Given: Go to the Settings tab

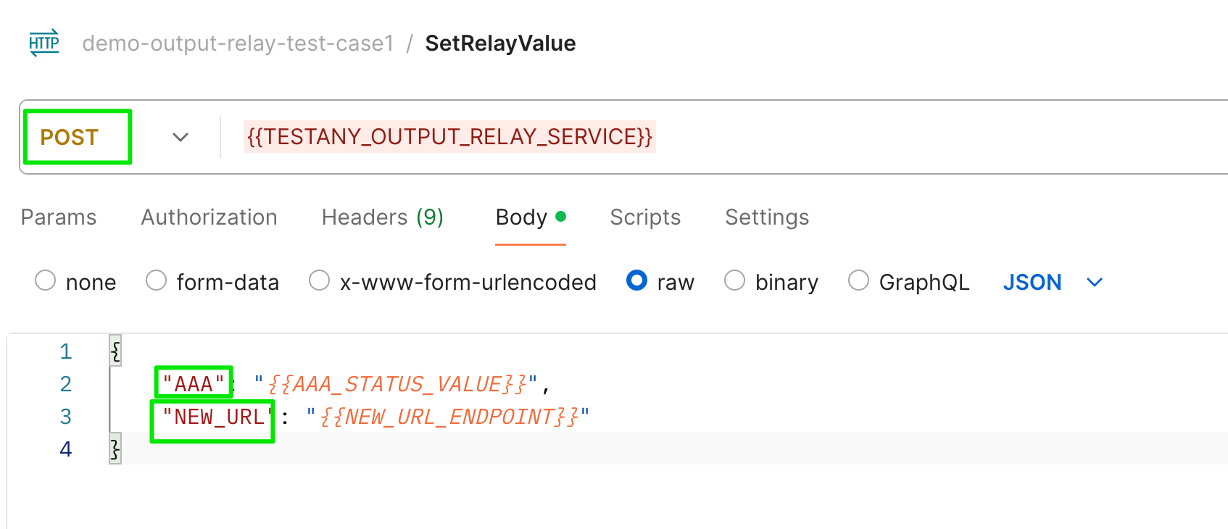Looking at the screenshot, I should [x=767, y=217].
